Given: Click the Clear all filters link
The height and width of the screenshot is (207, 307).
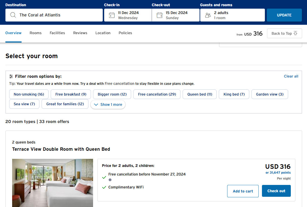Looking at the screenshot, I should click(x=291, y=76).
